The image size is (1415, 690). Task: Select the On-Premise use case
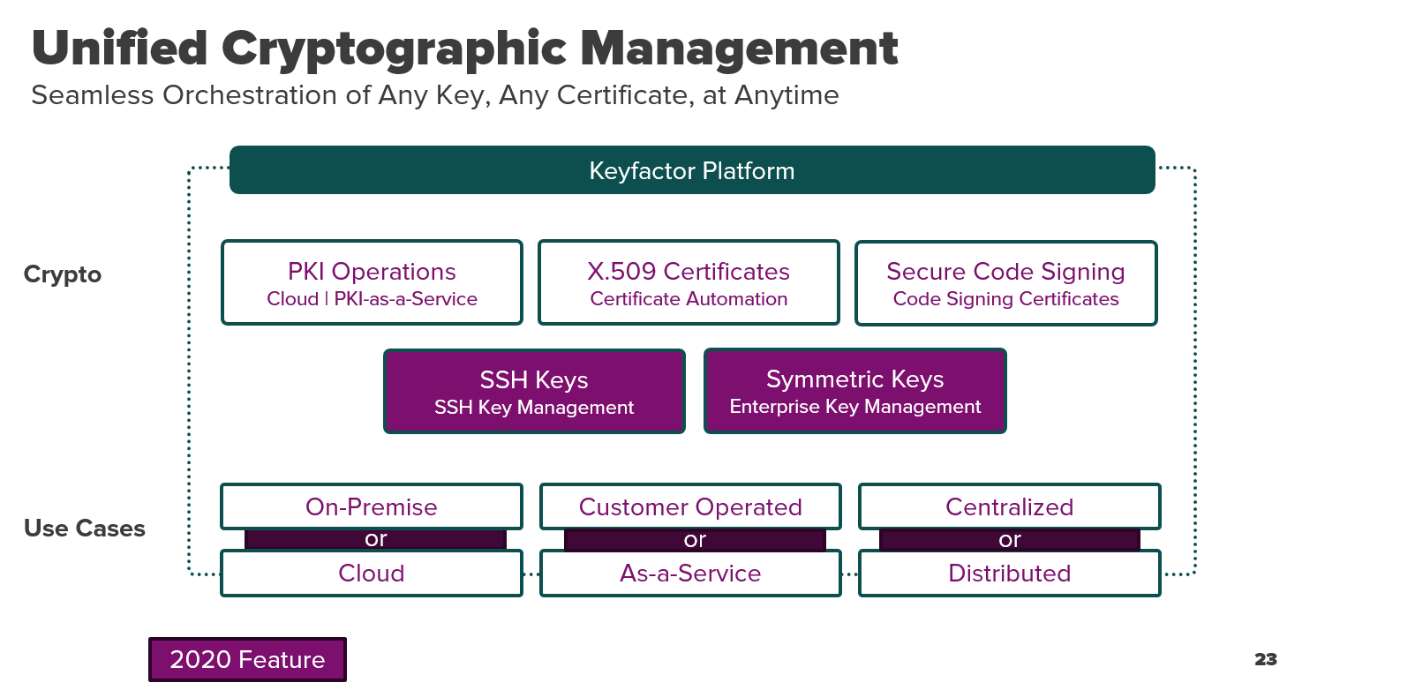372,506
